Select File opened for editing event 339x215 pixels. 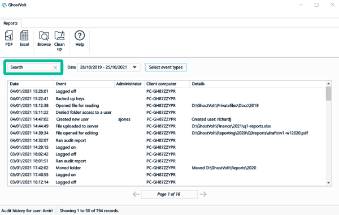(x=76, y=133)
